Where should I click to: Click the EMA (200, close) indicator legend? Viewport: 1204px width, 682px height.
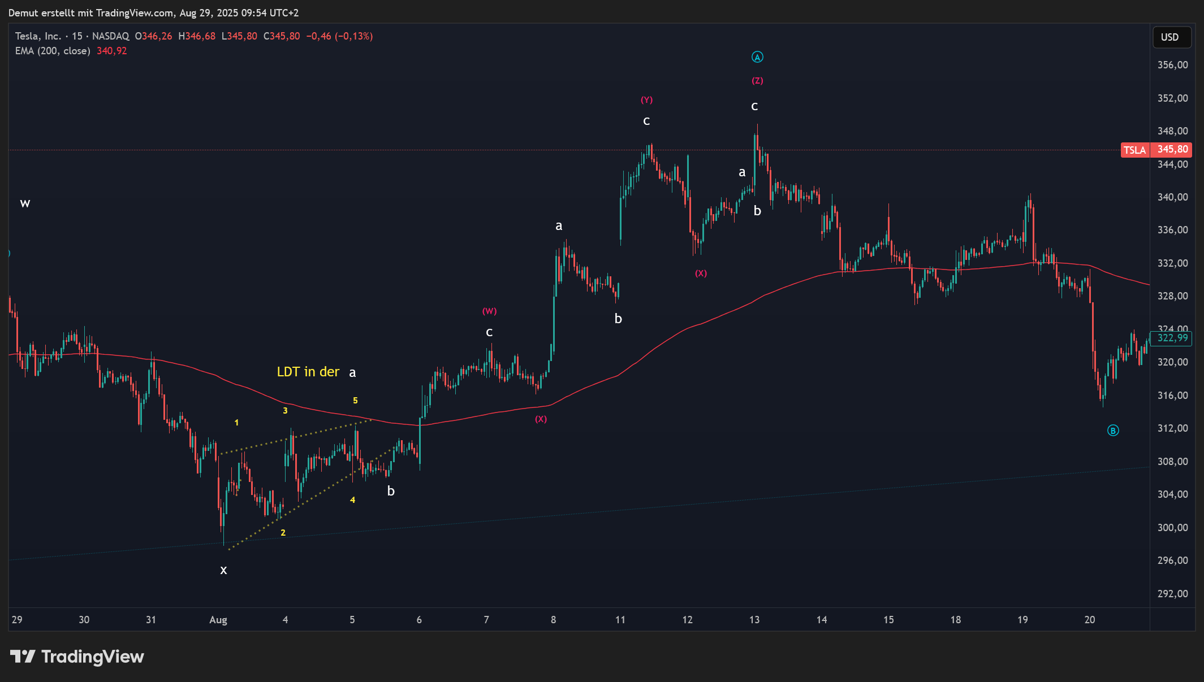click(53, 51)
